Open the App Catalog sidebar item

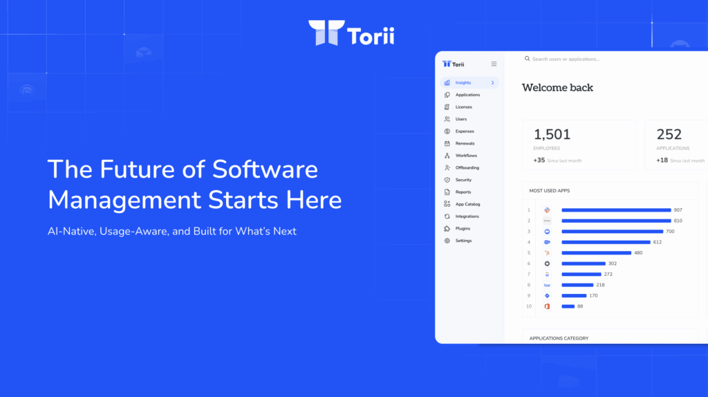tap(469, 204)
